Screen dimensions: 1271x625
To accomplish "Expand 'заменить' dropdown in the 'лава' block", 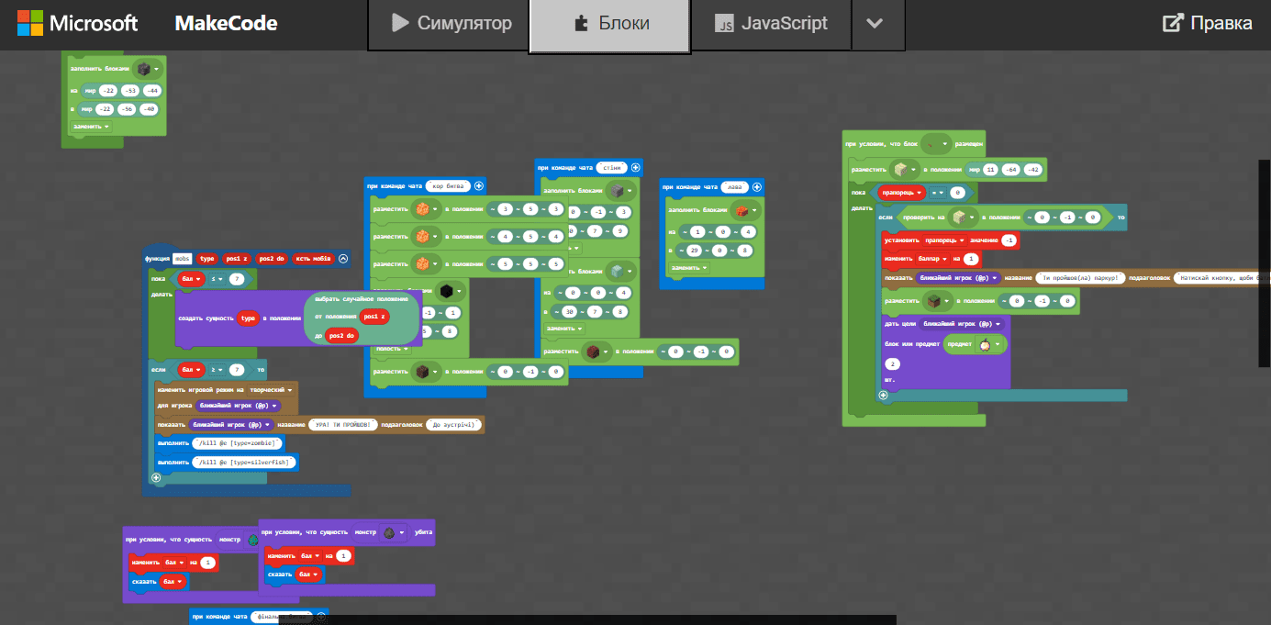I will click(691, 267).
